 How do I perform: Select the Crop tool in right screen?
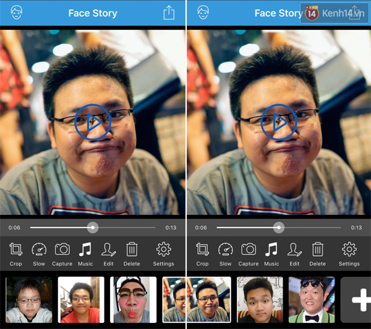point(202,254)
